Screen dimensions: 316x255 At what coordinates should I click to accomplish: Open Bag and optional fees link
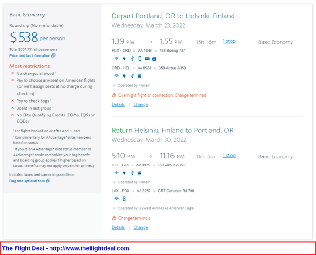pyautogui.click(x=27, y=181)
